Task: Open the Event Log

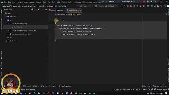Action: tap(146, 86)
